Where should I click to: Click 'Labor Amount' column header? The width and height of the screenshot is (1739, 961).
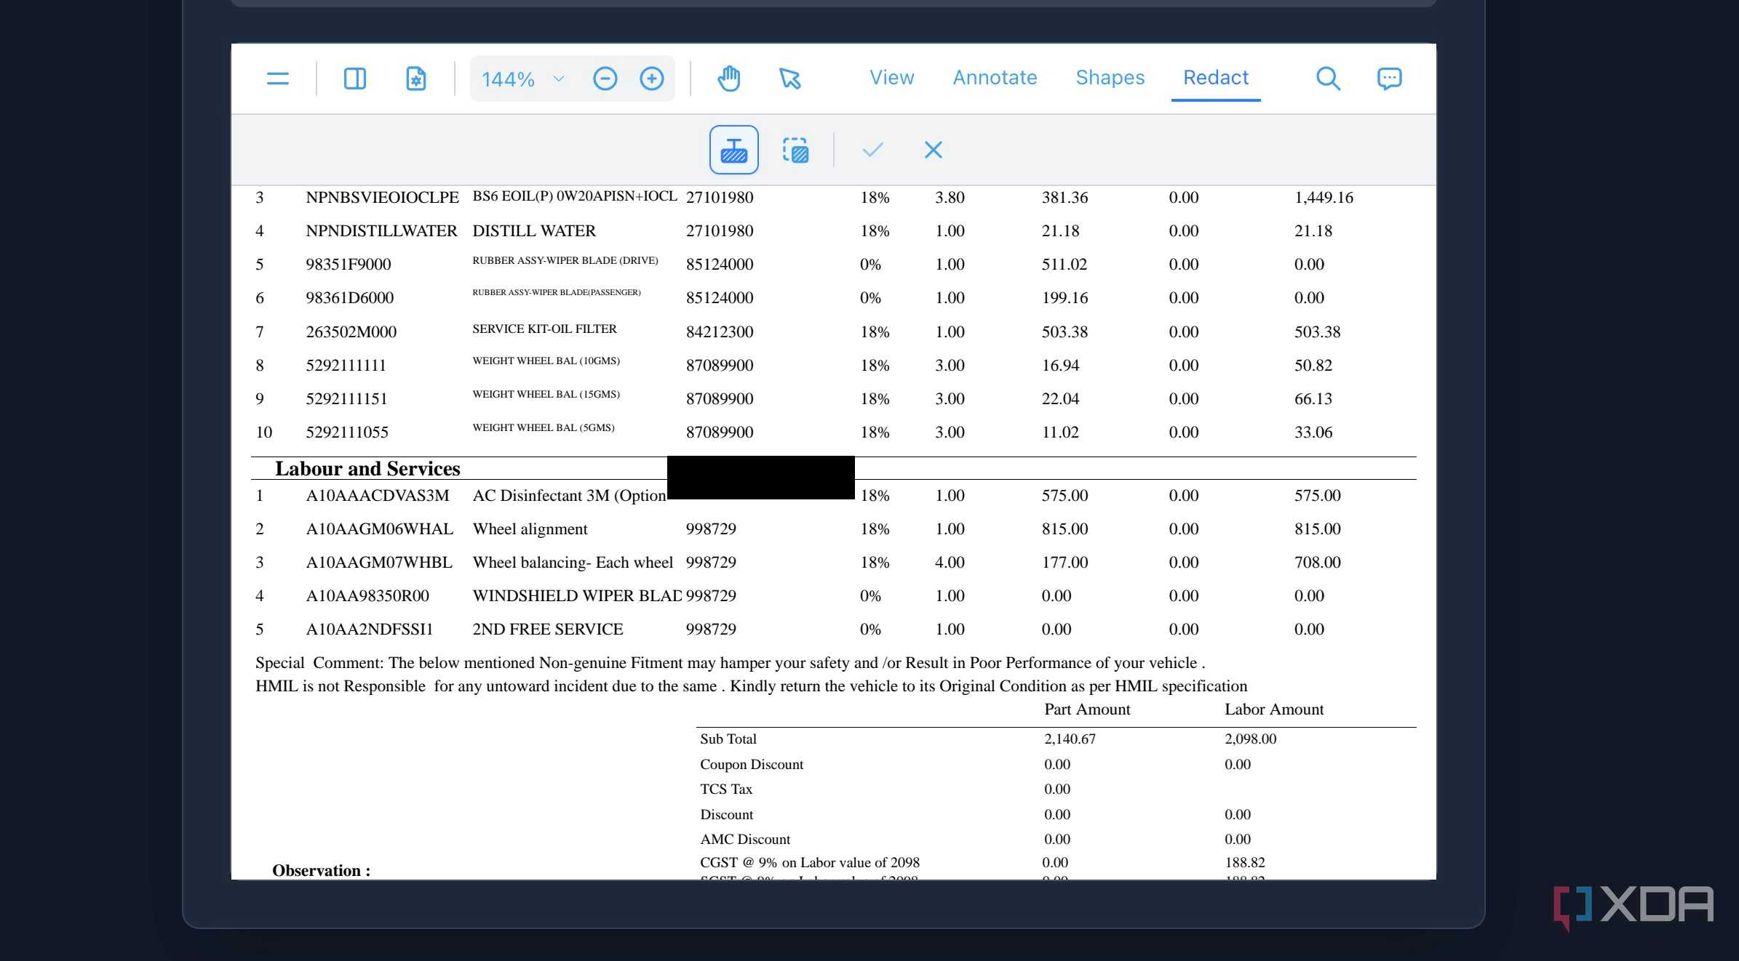point(1274,709)
